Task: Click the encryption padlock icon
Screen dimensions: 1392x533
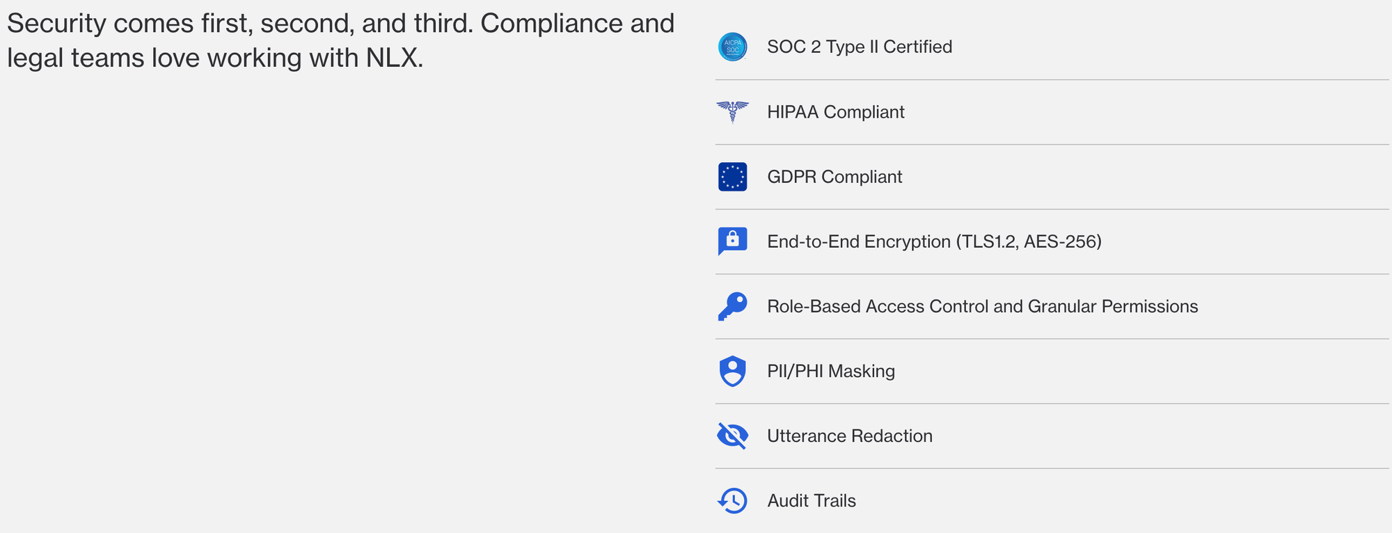Action: coord(732,241)
